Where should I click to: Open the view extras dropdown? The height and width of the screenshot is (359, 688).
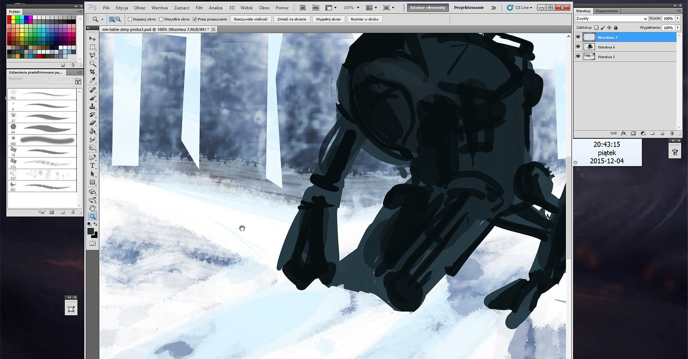(x=330, y=7)
